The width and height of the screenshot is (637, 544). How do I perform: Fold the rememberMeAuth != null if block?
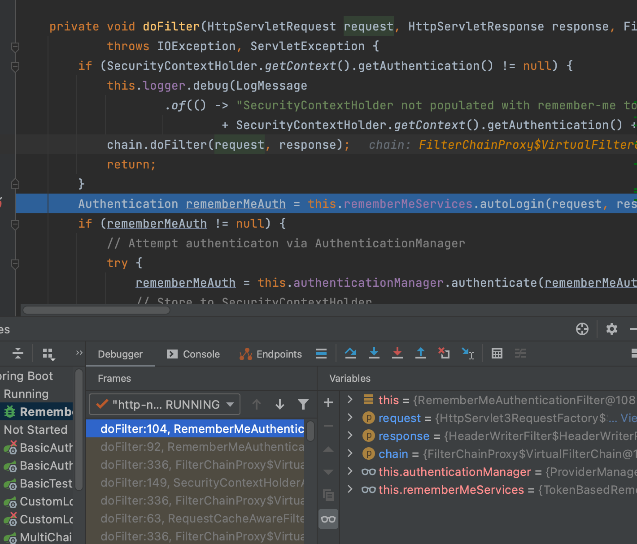(x=15, y=224)
